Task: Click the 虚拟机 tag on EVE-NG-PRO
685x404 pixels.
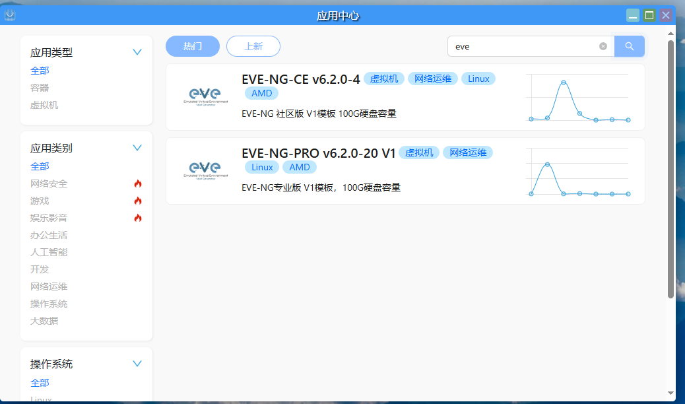Action: tap(419, 152)
